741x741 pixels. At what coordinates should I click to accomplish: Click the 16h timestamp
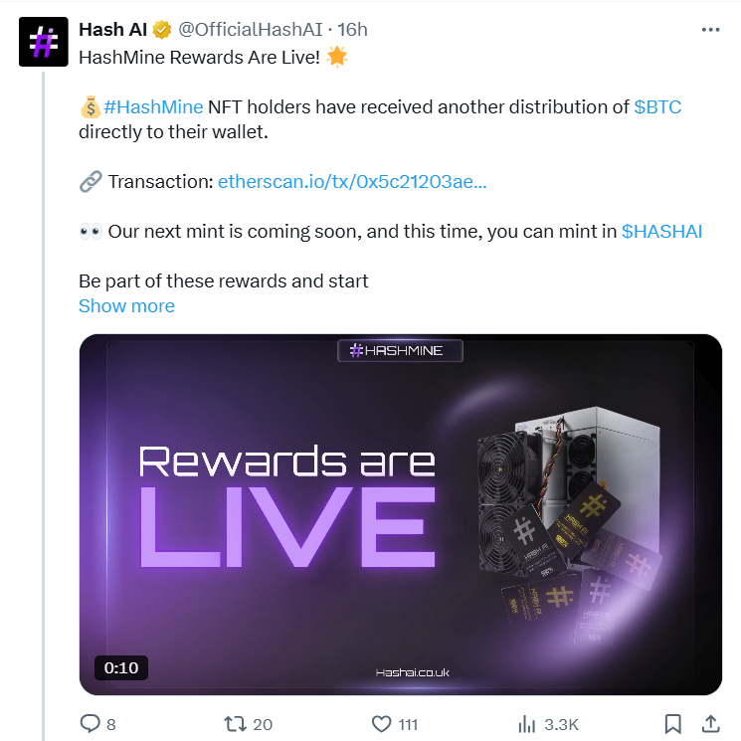[350, 30]
